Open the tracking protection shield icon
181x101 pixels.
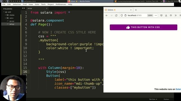[x=122, y=15]
